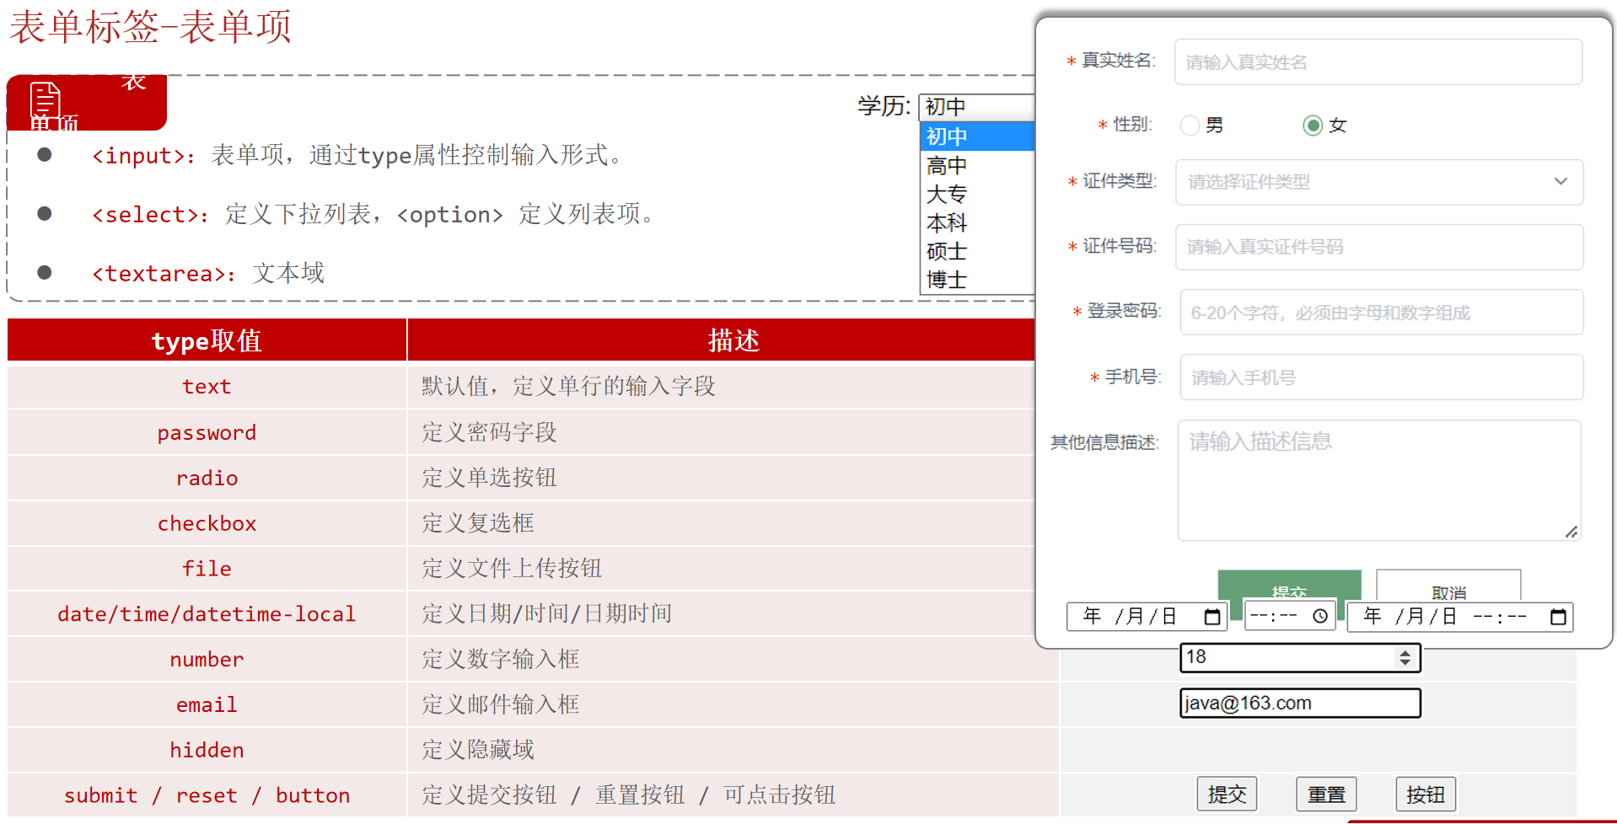Click the calendar icon in the datetime-local field

pyautogui.click(x=1558, y=617)
